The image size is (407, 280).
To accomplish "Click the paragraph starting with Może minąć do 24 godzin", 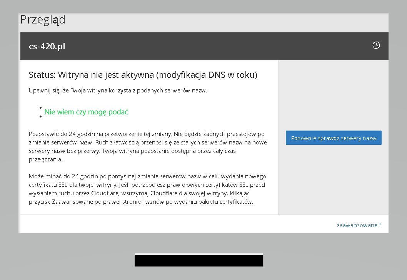I will point(147,189).
